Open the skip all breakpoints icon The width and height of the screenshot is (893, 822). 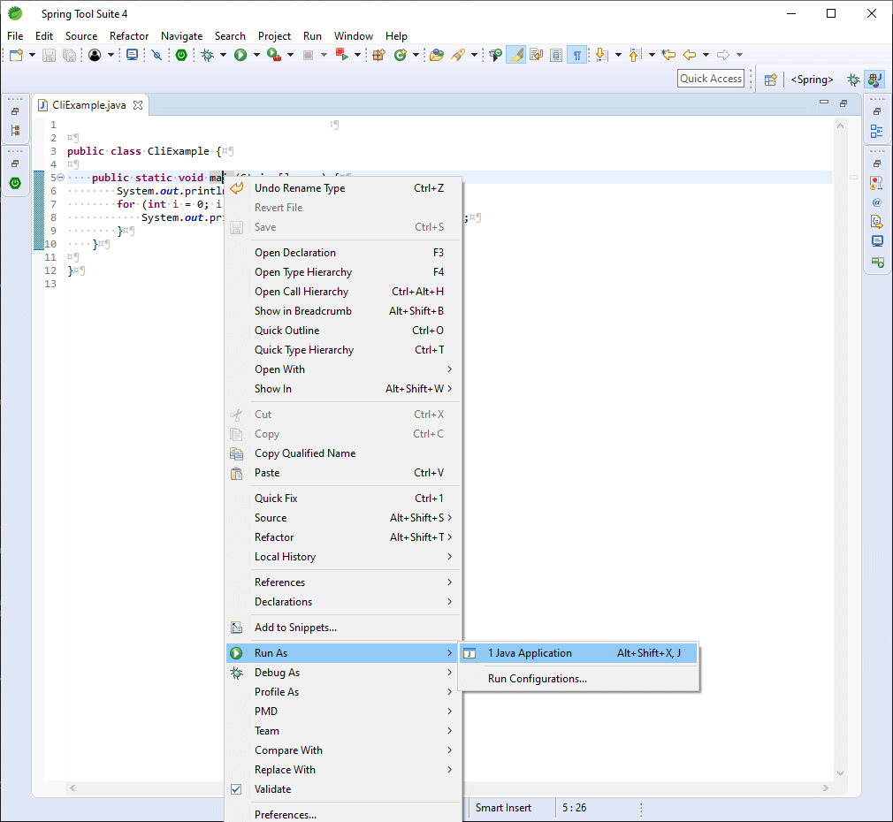coord(156,55)
